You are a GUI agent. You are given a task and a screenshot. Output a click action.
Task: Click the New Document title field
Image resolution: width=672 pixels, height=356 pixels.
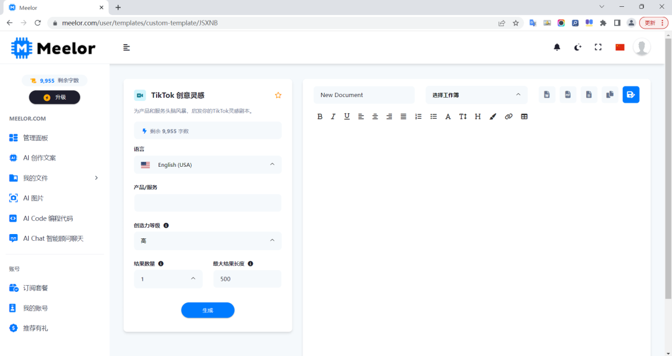(364, 95)
